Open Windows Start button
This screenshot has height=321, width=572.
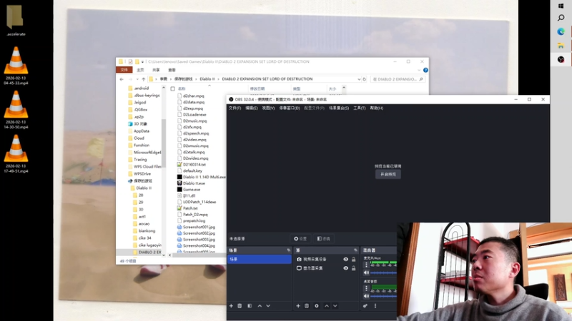(561, 6)
